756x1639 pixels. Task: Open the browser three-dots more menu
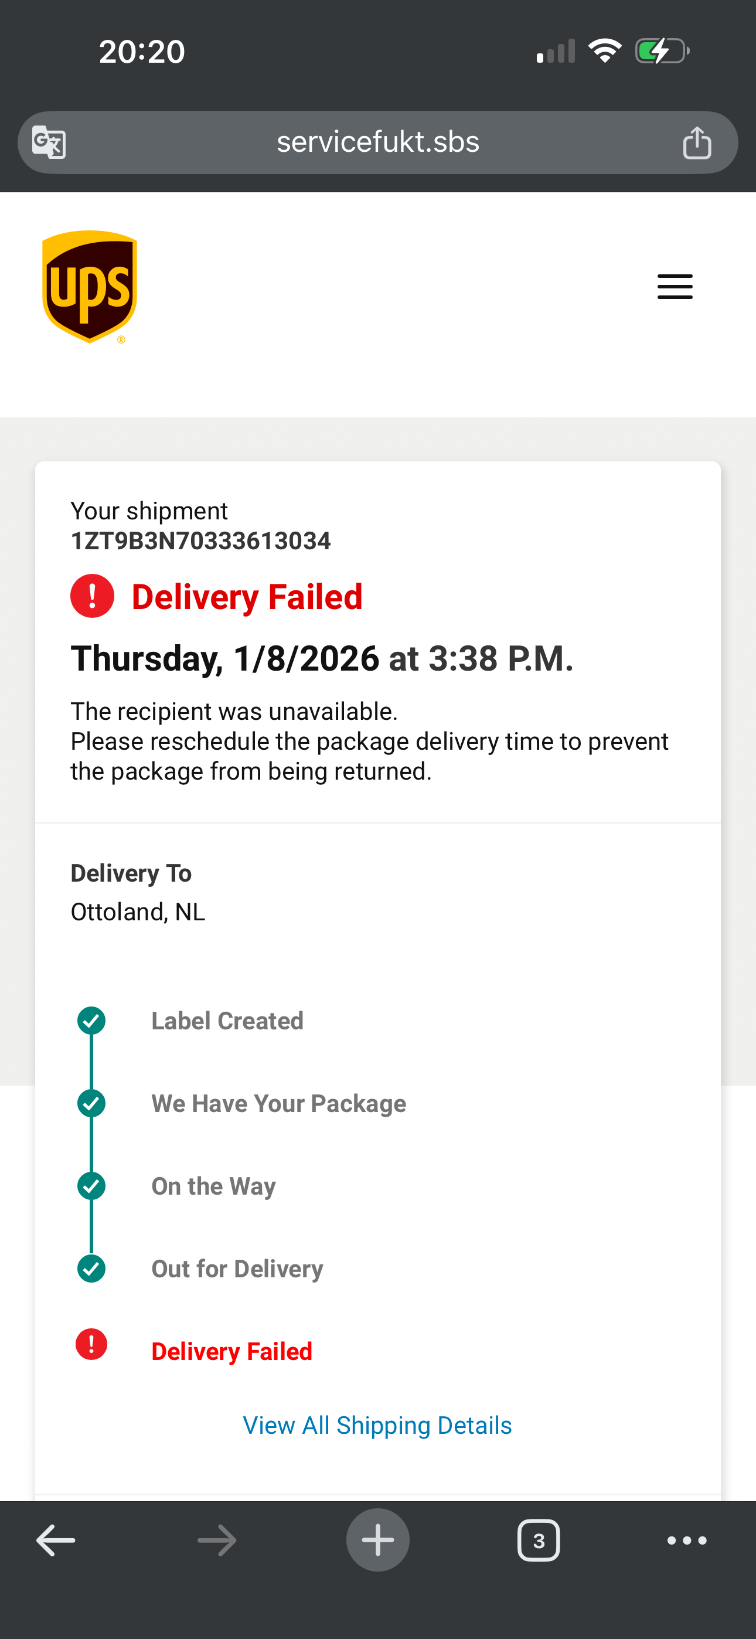point(687,1540)
